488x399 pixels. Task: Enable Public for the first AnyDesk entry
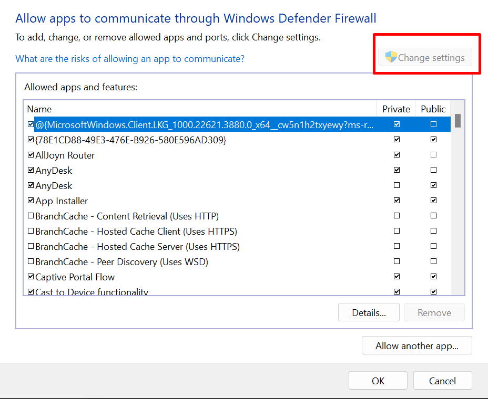(x=433, y=170)
